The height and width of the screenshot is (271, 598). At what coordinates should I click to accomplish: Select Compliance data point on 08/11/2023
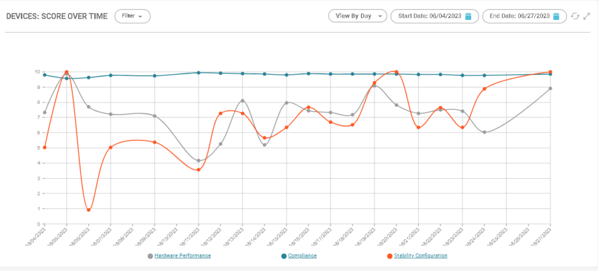[x=199, y=72]
